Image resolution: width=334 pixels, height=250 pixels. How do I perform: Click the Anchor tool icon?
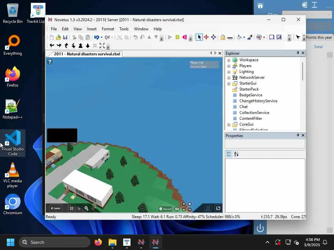coord(230,38)
